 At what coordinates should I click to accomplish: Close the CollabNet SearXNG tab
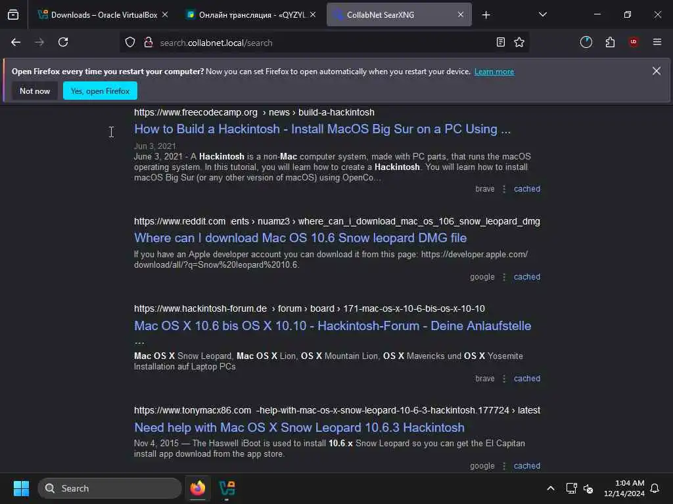pyautogui.click(x=461, y=14)
